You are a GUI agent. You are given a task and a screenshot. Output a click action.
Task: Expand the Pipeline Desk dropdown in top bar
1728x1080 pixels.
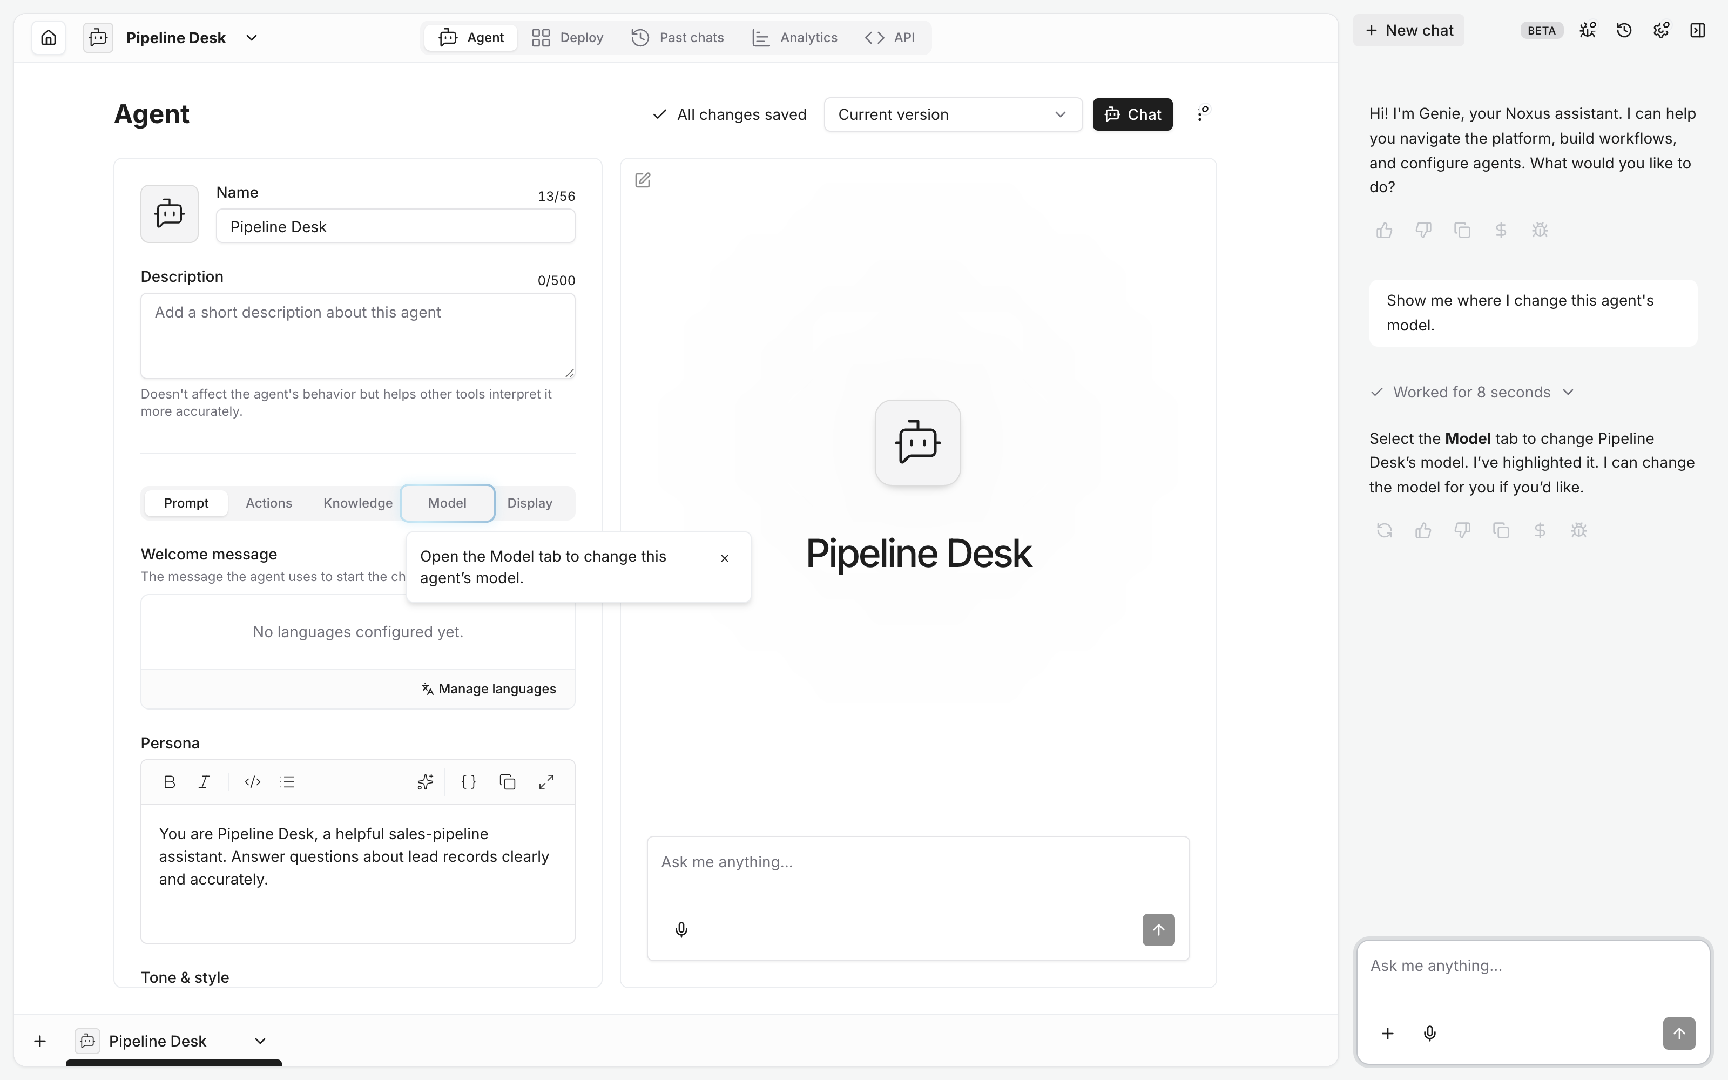[x=251, y=38]
